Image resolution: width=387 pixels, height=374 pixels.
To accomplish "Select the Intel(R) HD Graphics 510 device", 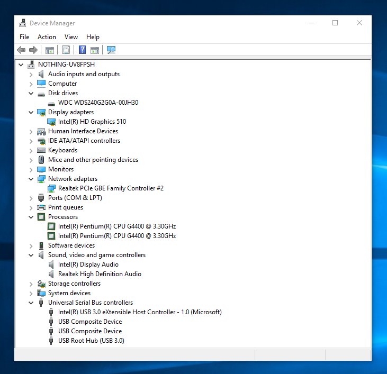I will click(92, 122).
